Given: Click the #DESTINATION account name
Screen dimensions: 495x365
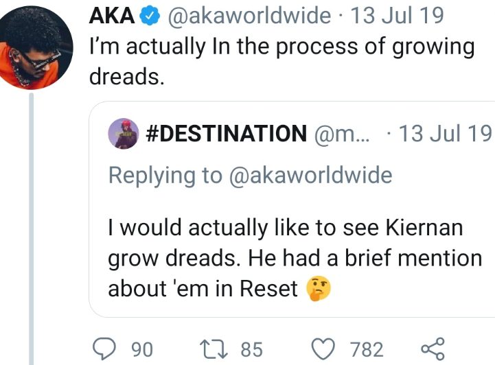Looking at the screenshot, I should [226, 133].
